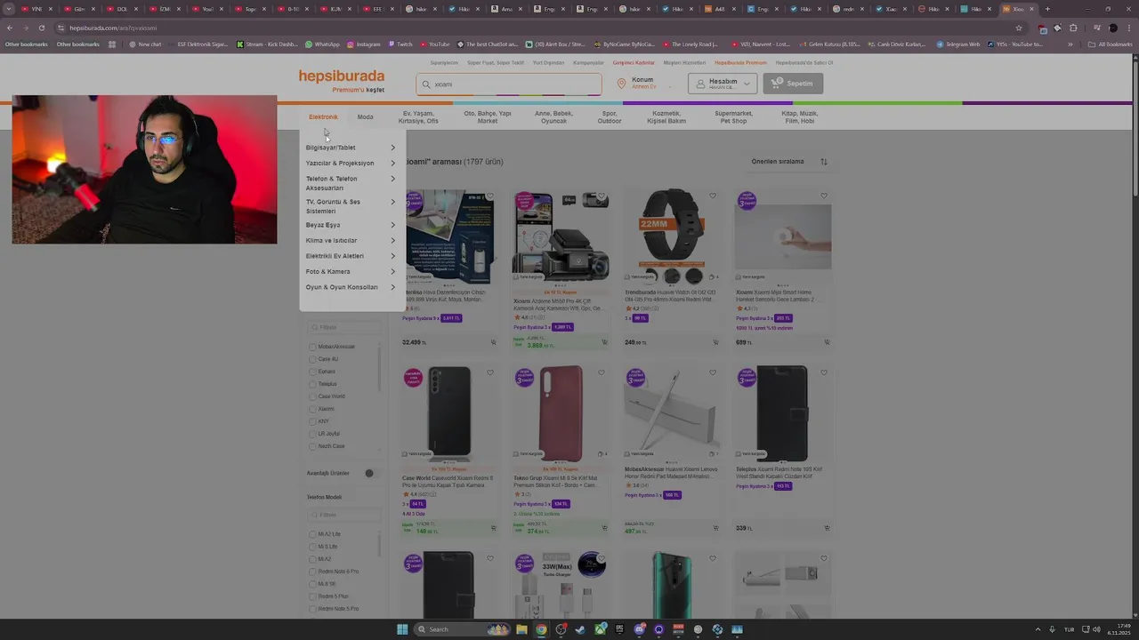Screen dimensions: 1139x640
Task: Open Steam from the taskbar
Action: click(x=580, y=629)
